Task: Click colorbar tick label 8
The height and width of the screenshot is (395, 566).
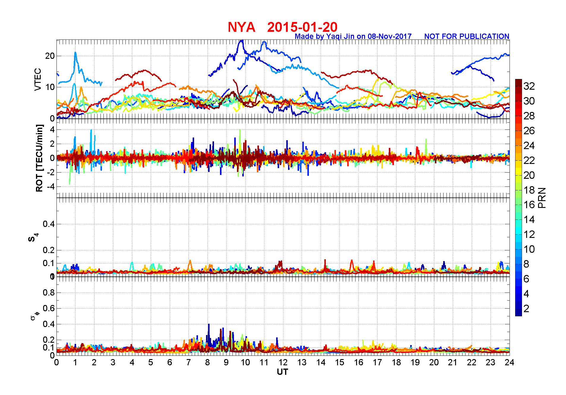Action: tap(526, 264)
